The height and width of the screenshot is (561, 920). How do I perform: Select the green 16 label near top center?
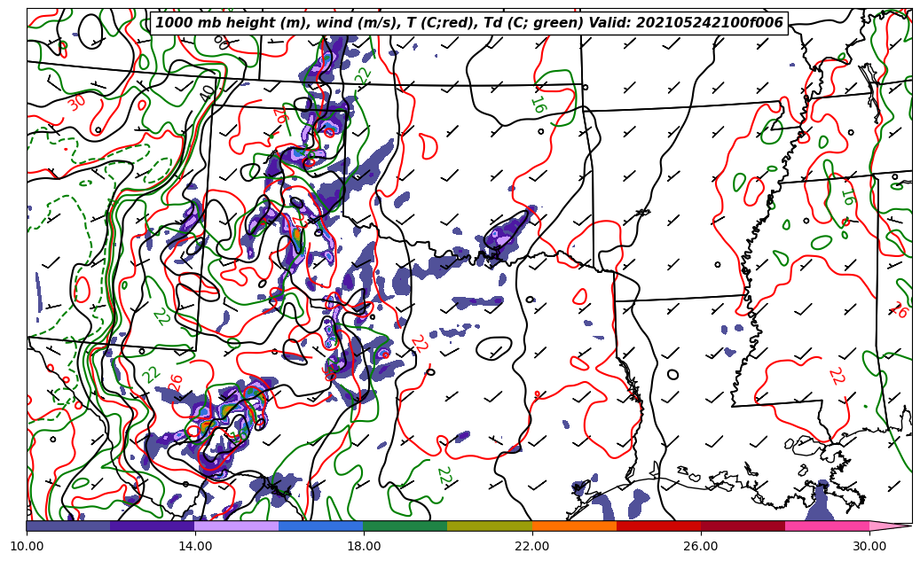[538, 105]
